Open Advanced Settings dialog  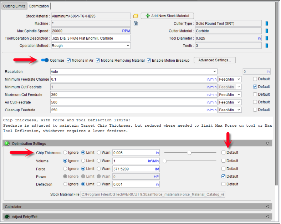click(x=215, y=60)
